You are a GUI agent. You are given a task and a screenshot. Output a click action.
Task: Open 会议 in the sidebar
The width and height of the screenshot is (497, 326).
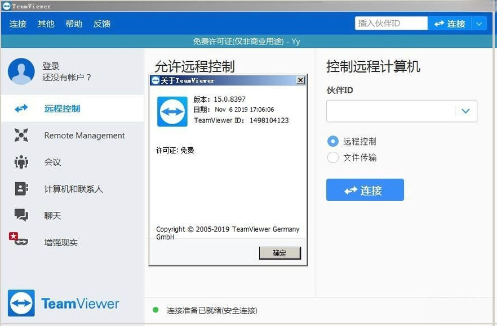[x=73, y=162]
